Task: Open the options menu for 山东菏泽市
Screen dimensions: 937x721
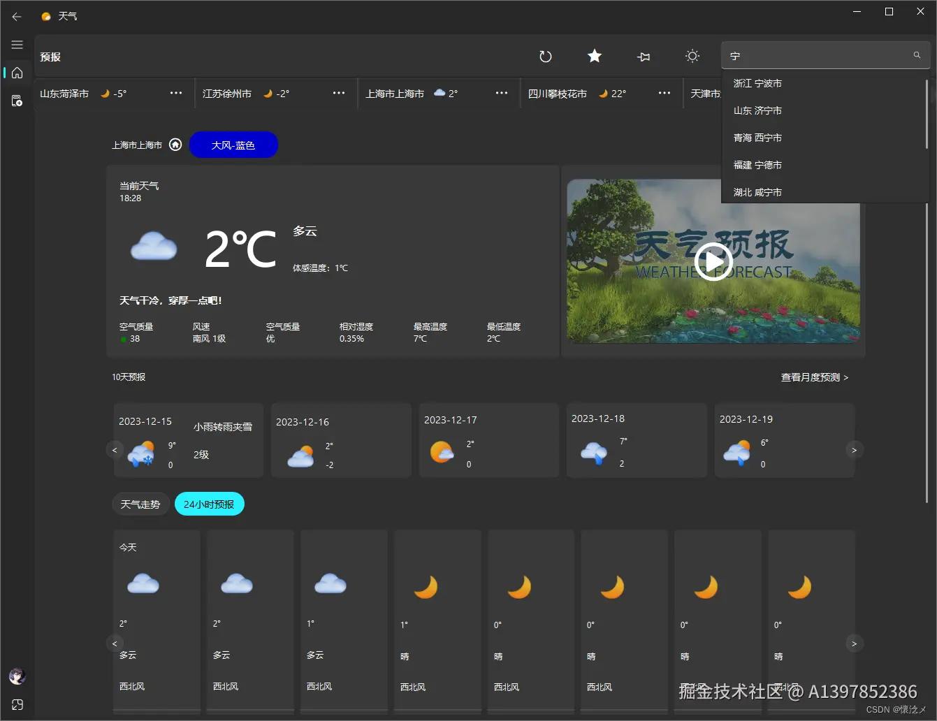Action: [x=176, y=93]
